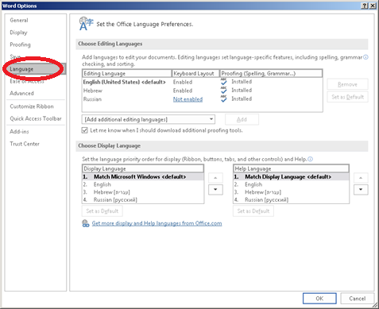Select Match Microsoft Windows display language
The width and height of the screenshot is (379, 309).
pos(143,176)
